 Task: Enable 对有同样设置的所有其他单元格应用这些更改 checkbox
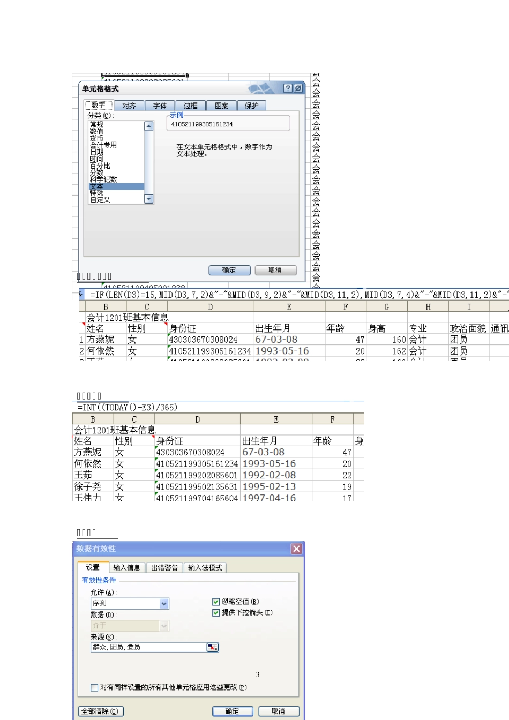click(x=94, y=687)
